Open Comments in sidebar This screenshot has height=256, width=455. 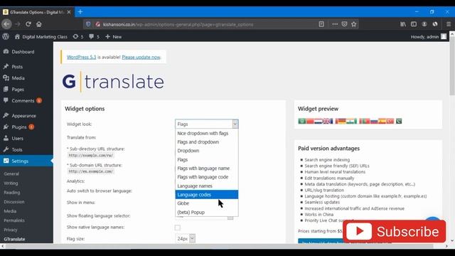tap(23, 101)
